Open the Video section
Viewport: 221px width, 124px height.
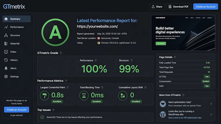[x=17, y=52]
